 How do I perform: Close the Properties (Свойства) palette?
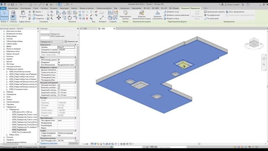point(78,29)
